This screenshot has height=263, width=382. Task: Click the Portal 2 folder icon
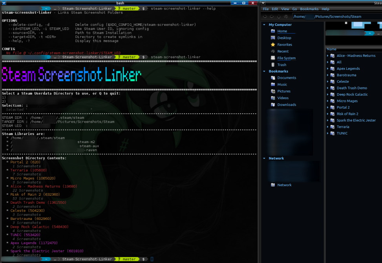point(332,107)
